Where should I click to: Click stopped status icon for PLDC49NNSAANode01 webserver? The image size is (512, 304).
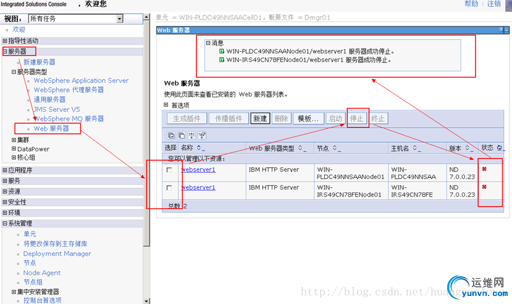tap(484, 169)
